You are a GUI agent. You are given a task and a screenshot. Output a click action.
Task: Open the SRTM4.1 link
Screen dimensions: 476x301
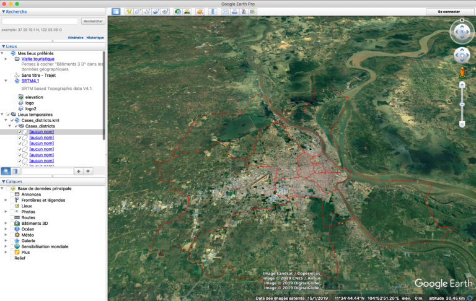click(30, 81)
